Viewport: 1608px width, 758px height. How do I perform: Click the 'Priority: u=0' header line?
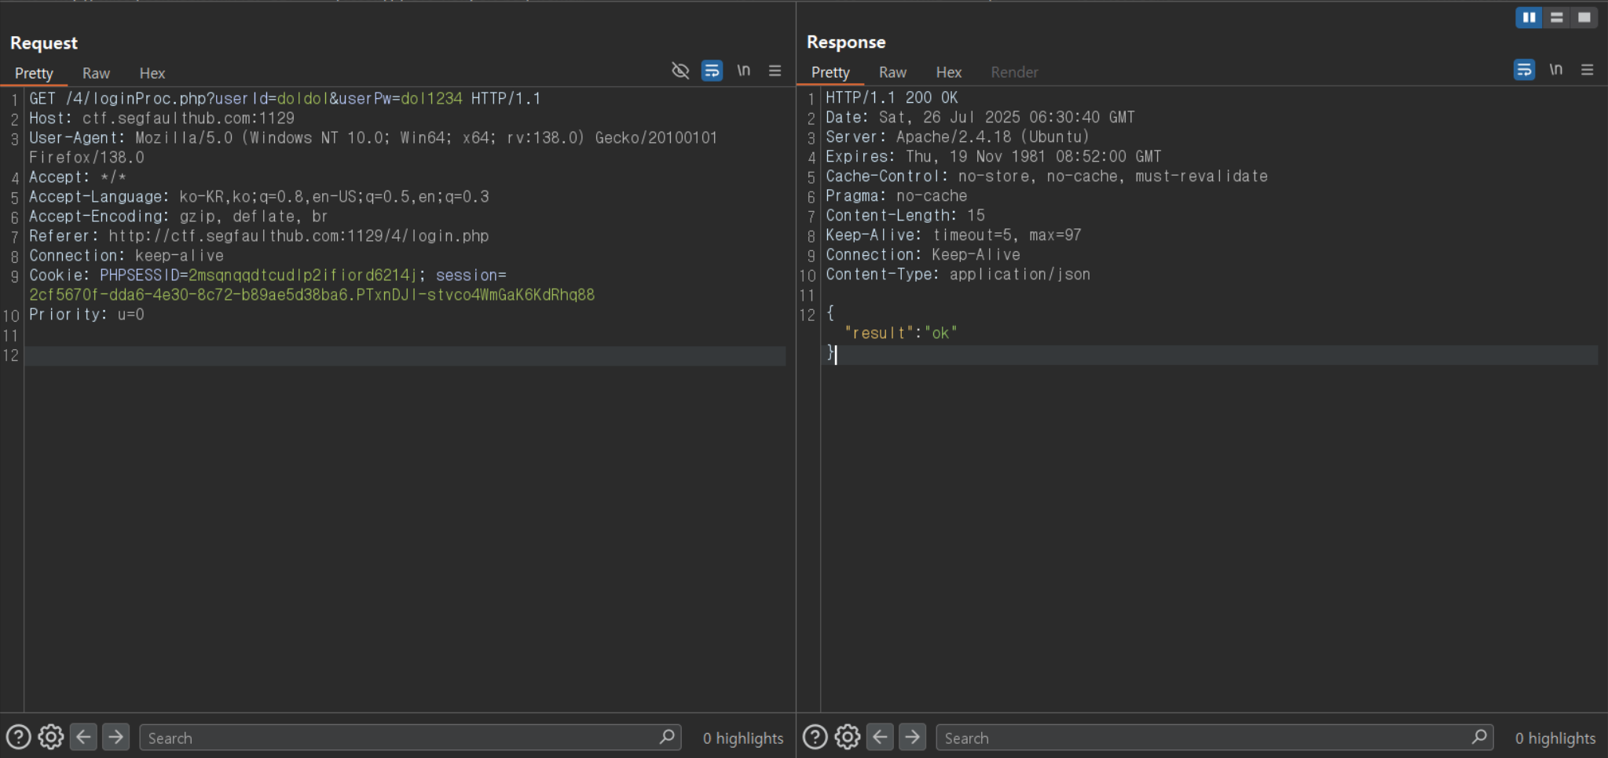coord(86,315)
